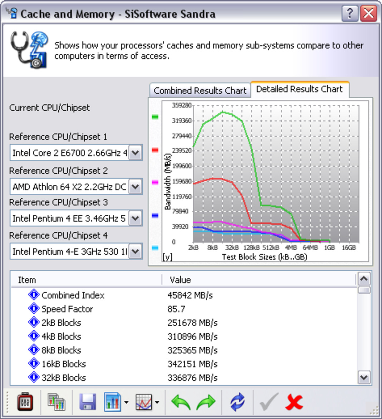Click the green legend swatch

155,117
